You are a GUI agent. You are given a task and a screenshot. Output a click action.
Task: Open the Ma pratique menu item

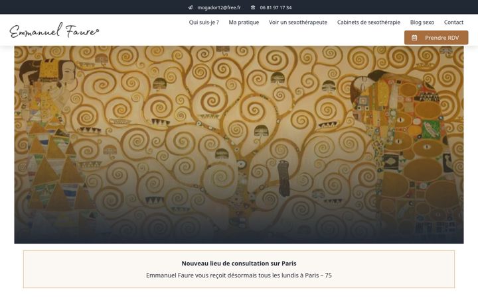[x=244, y=23]
